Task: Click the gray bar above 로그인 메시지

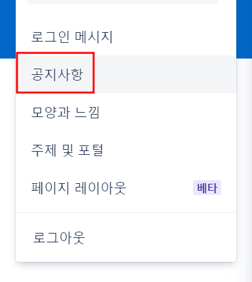Action: point(122,2)
